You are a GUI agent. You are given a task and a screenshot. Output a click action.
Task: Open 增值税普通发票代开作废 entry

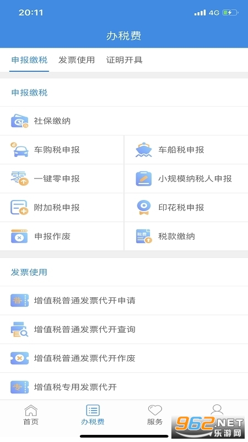[x=124, y=358]
